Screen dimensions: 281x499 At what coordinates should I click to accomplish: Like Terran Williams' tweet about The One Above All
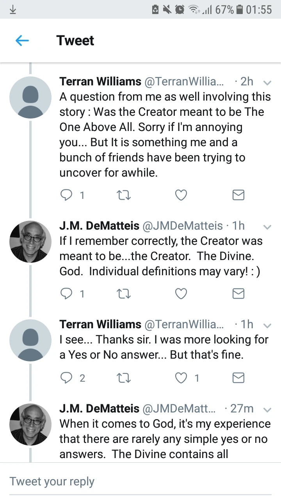[x=181, y=195]
